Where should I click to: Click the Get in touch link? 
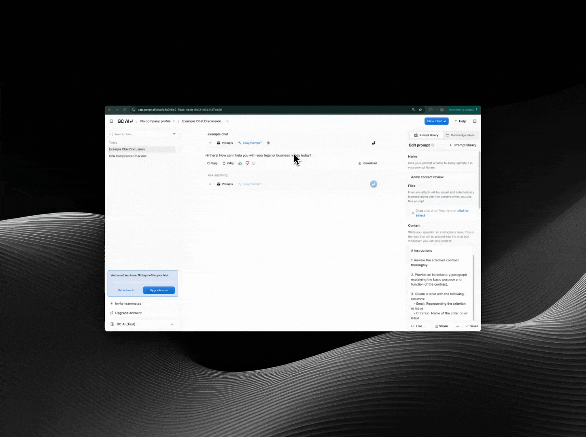(126, 290)
